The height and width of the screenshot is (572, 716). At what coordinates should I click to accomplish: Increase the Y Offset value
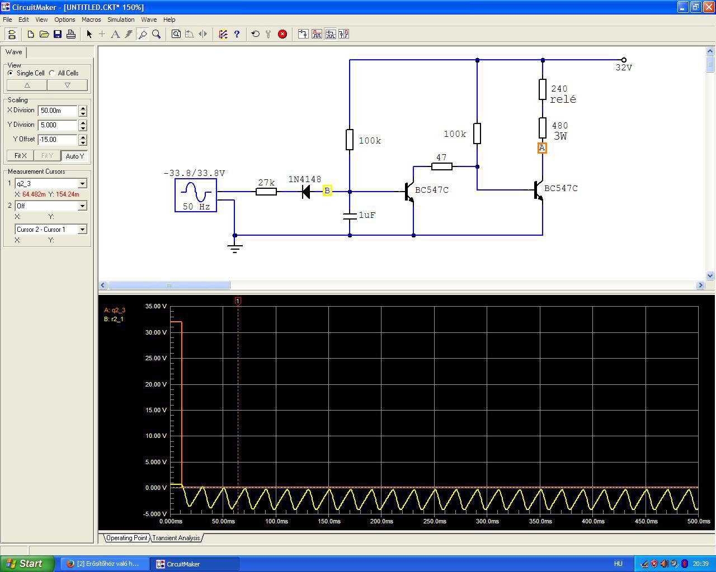[83, 137]
